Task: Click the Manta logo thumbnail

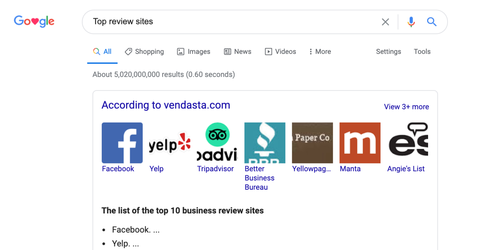Action: tap(359, 142)
